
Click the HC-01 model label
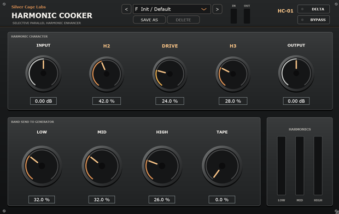point(285,11)
